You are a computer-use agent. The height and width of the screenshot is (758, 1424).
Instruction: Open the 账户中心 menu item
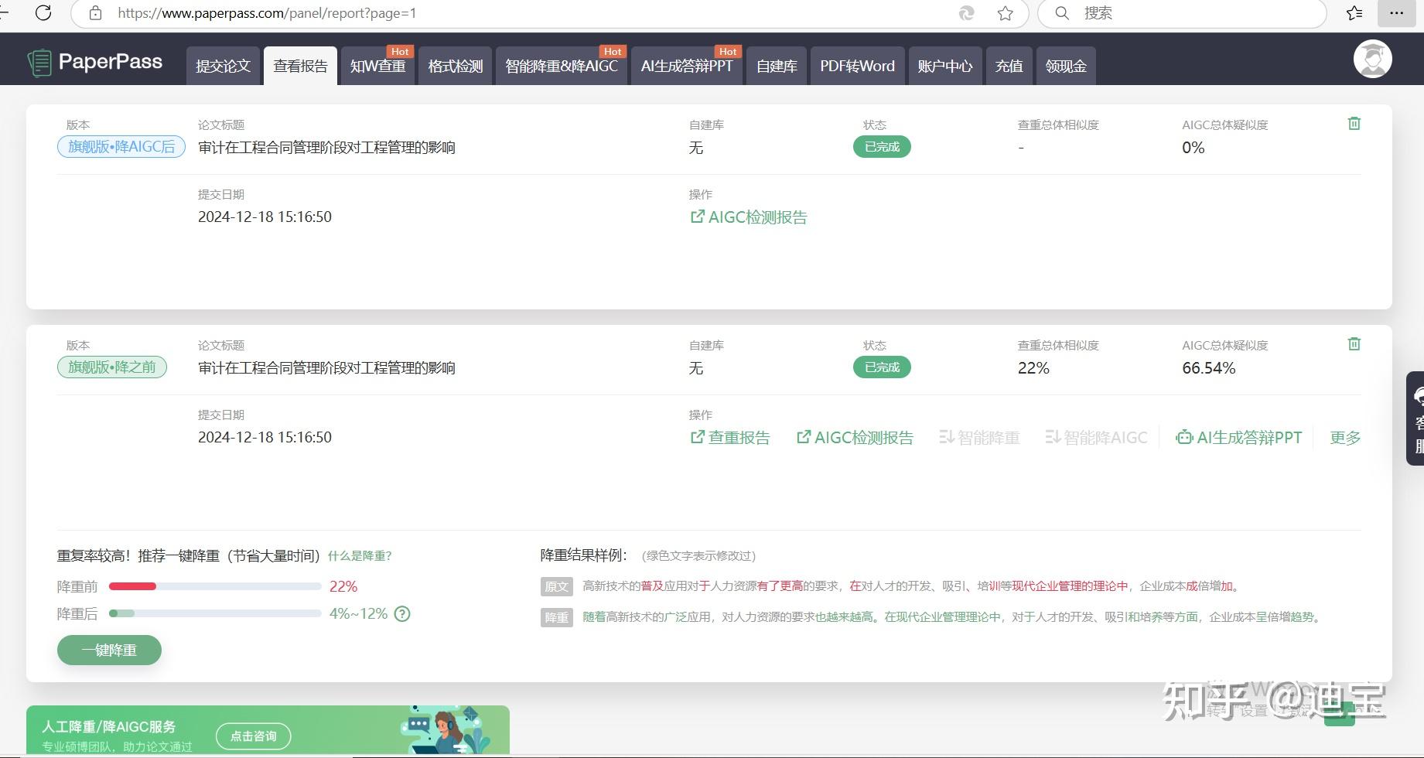944,66
